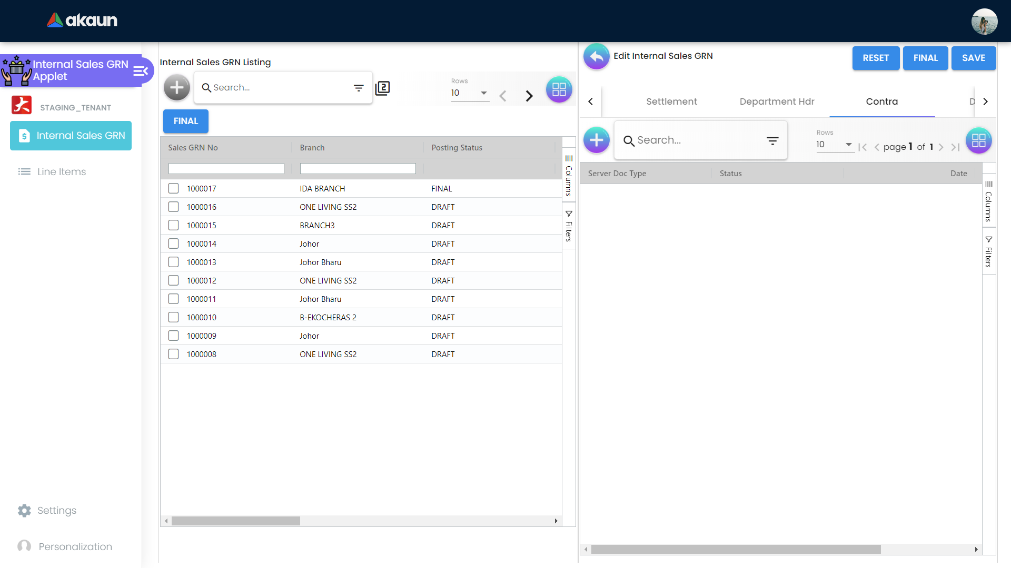The height and width of the screenshot is (568, 1011).
Task: Click the Sales GRN No filter input
Action: pyautogui.click(x=226, y=168)
